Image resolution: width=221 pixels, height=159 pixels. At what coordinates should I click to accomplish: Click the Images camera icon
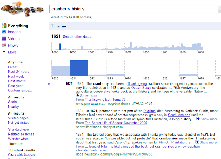(4, 32)
